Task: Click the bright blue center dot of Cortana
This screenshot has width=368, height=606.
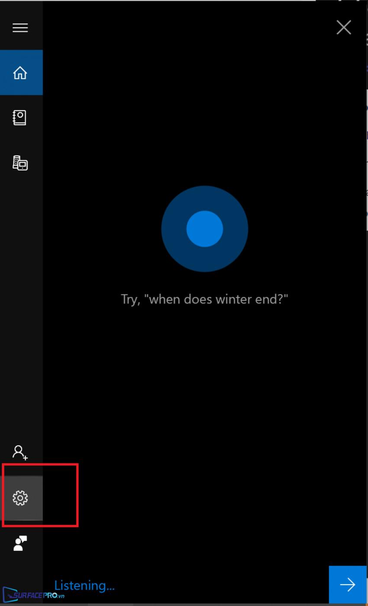Action: pyautogui.click(x=205, y=229)
